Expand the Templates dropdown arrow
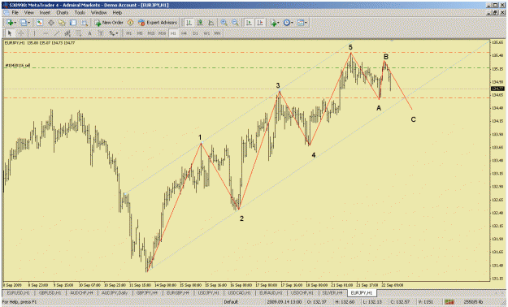Viewport: 508px width, 307px height. pyautogui.click(x=306, y=23)
